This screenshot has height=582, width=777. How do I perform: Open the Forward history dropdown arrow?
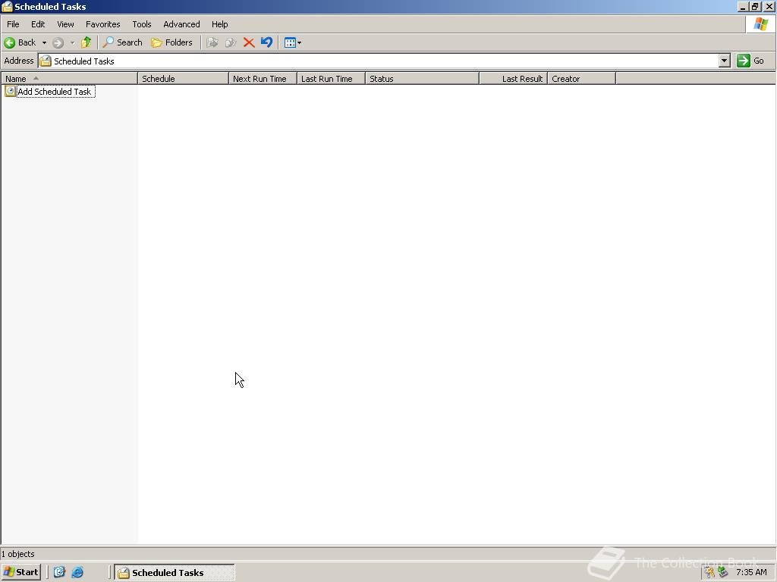pyautogui.click(x=72, y=42)
